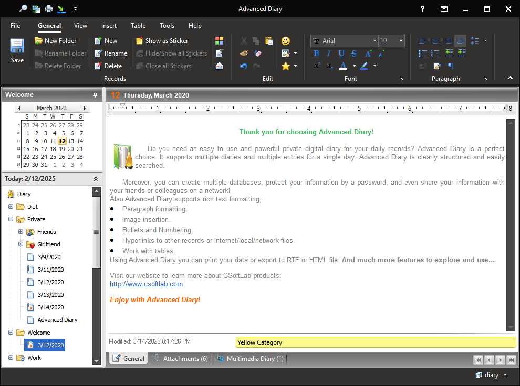Click the Yellow Category field
520x386 pixels.
[x=376, y=342]
